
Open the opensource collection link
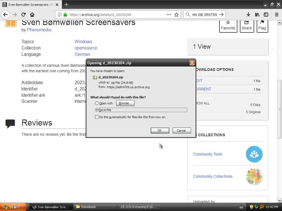point(86,48)
